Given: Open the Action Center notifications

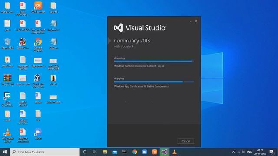Looking at the screenshot, I should 271,152.
